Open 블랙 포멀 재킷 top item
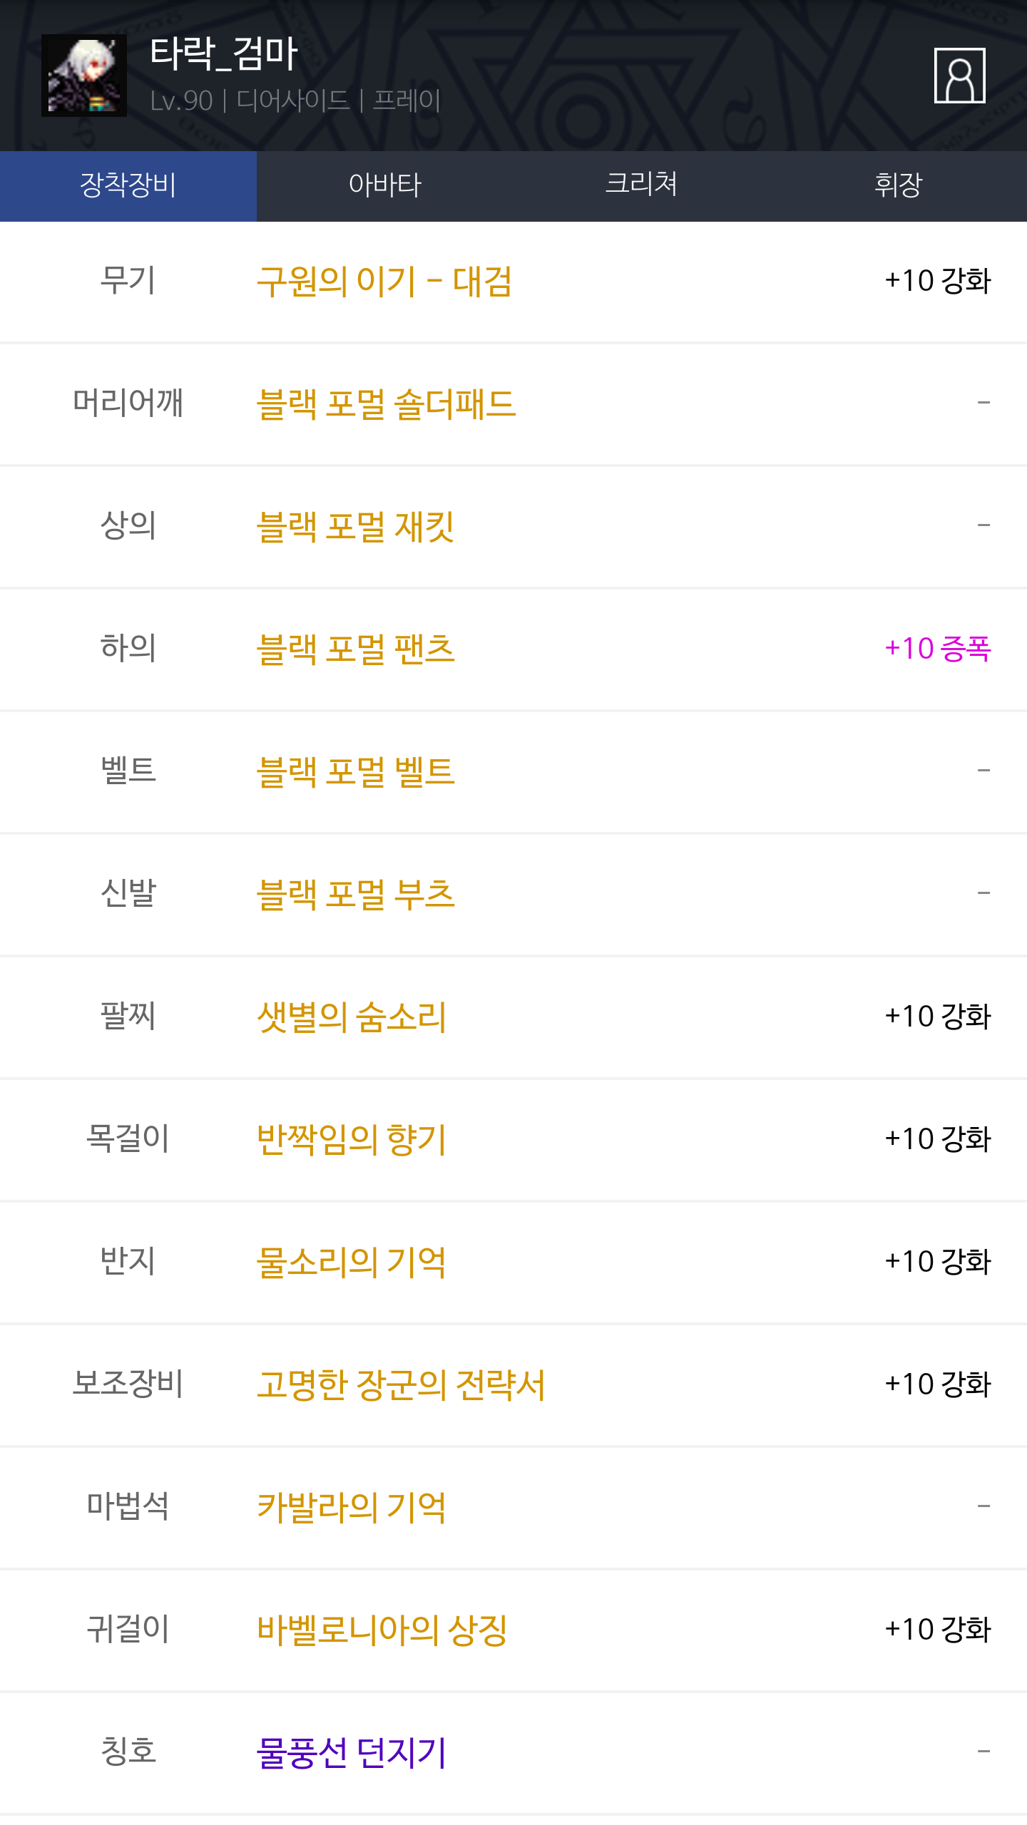 click(355, 527)
